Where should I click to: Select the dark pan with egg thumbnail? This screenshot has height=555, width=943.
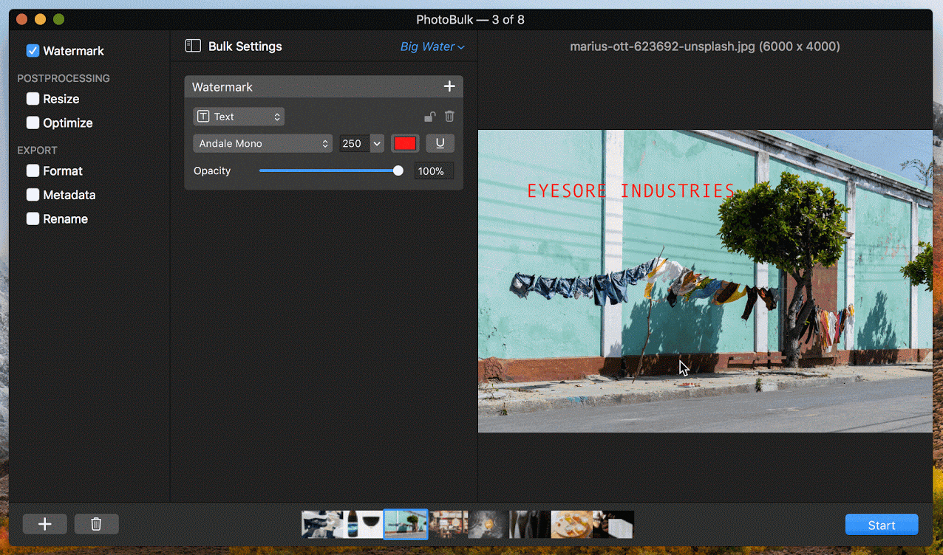[488, 524]
